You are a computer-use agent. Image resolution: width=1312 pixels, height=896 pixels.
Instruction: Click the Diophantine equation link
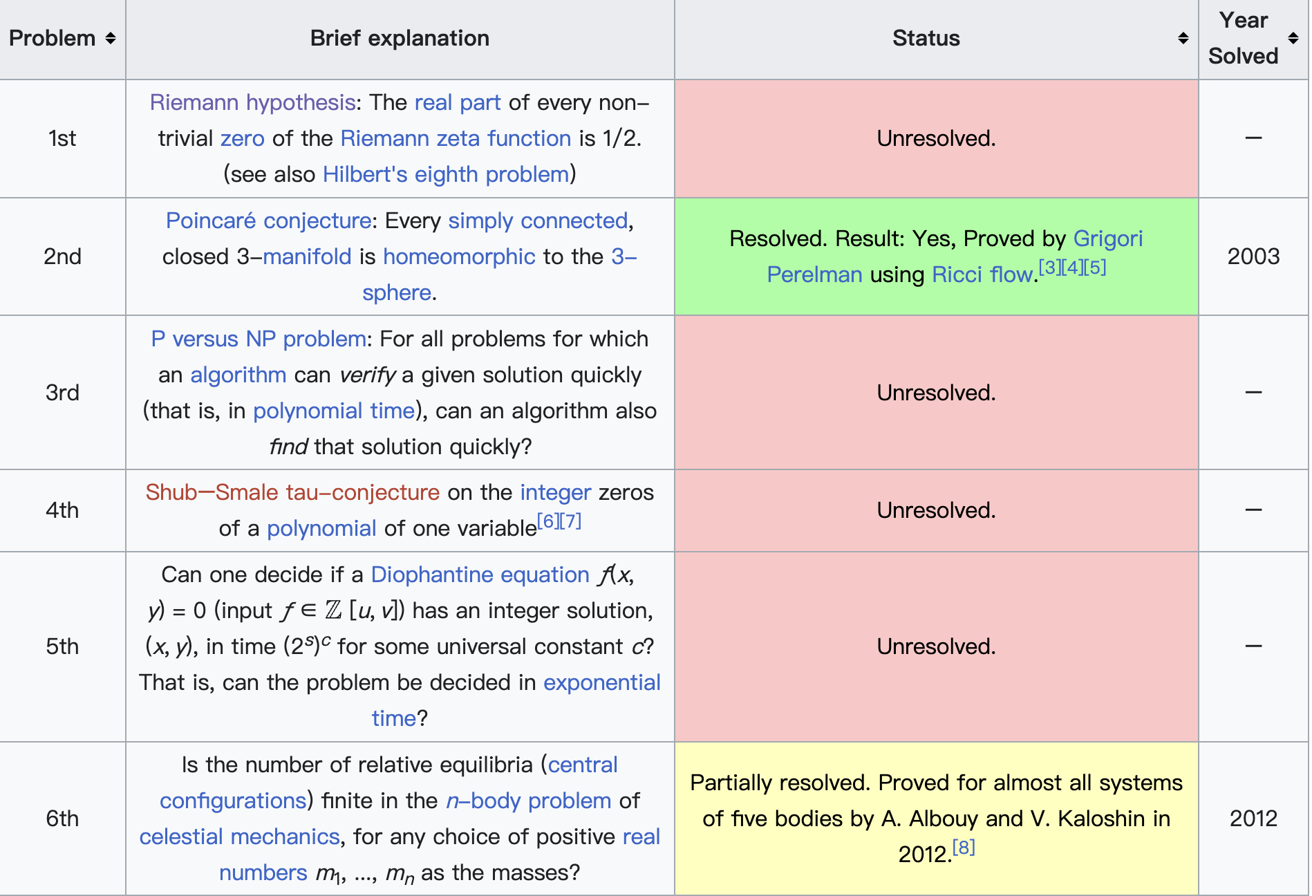pyautogui.click(x=480, y=575)
